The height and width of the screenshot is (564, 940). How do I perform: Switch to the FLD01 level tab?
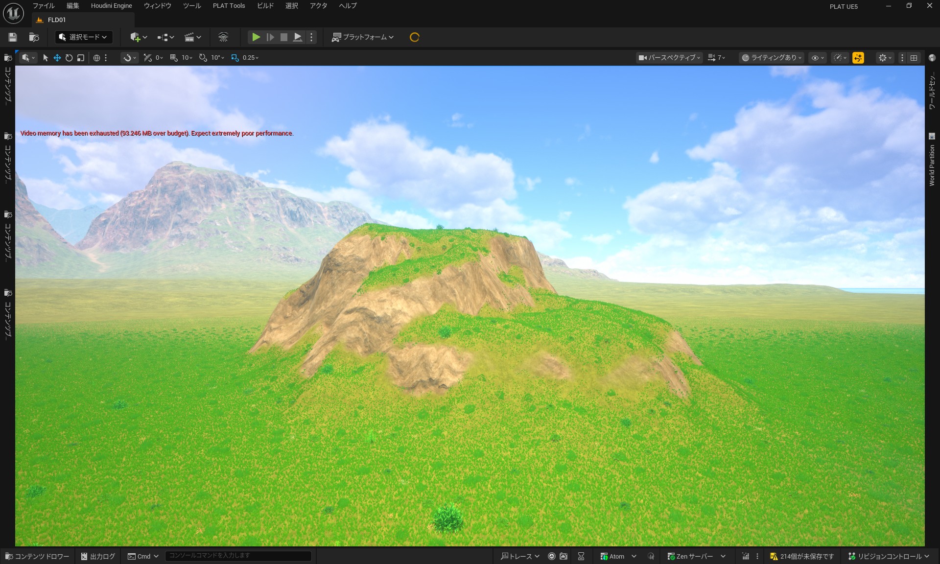point(56,20)
